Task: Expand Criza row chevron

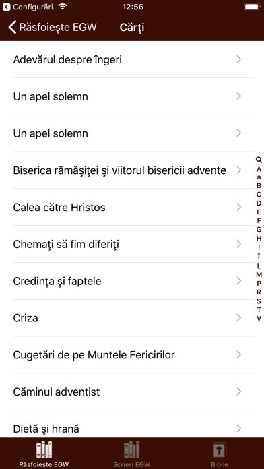Action: (238, 317)
